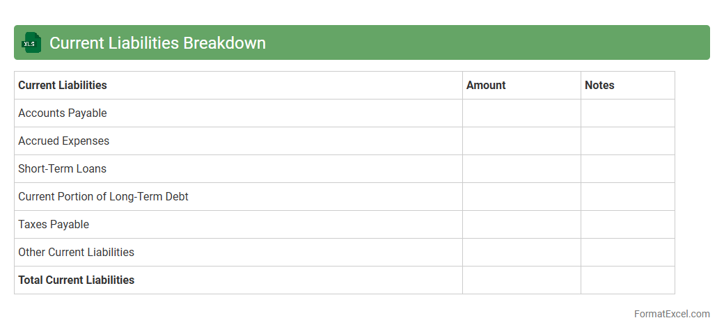Click the Amount cell for Total Current Liabilities
Image resolution: width=724 pixels, height=334 pixels.
click(521, 280)
